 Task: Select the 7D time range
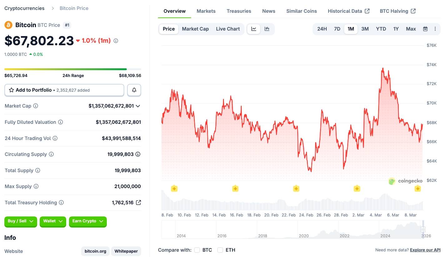337,29
